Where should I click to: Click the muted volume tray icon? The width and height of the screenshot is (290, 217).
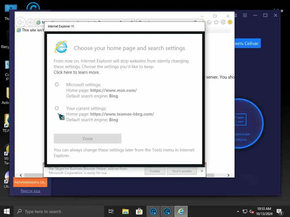251,211
